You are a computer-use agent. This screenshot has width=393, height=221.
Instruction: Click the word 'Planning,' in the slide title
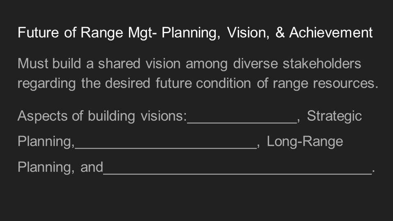click(191, 33)
